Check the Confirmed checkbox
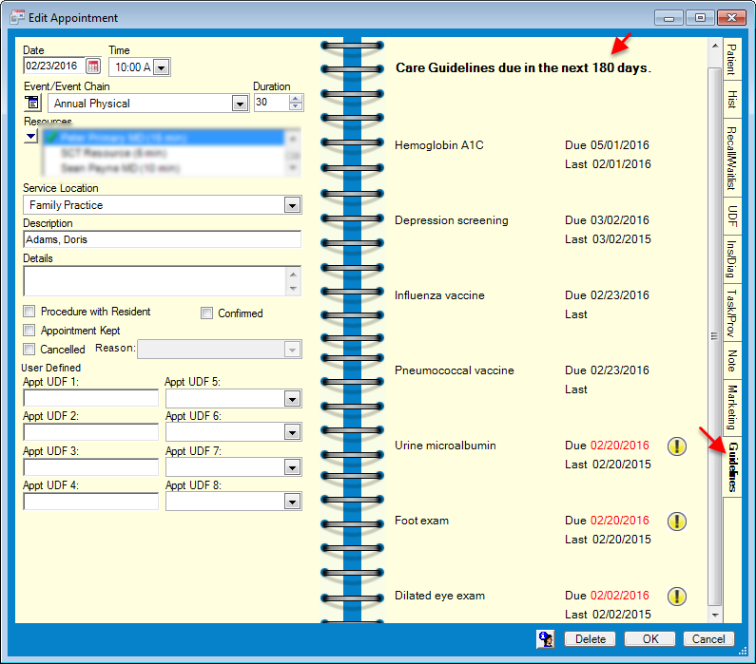 pos(207,313)
